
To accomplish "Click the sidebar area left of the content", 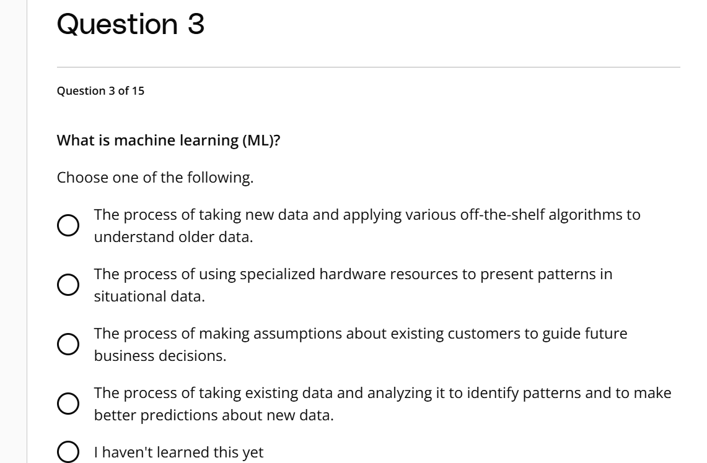I will tap(12, 231).
